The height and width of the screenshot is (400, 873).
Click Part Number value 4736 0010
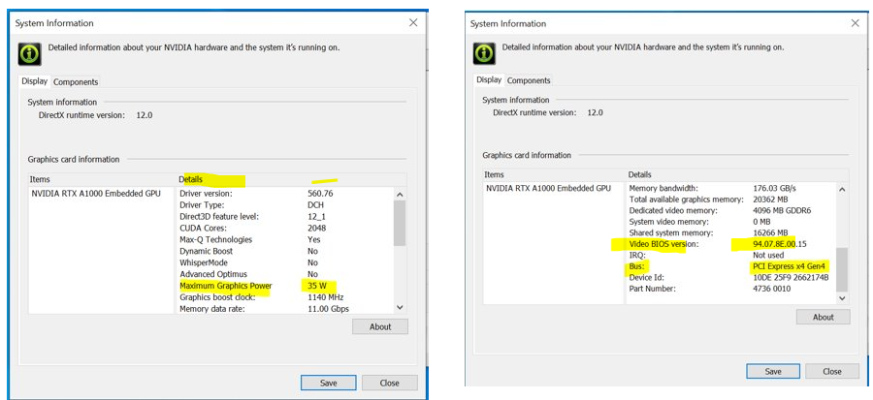click(771, 289)
